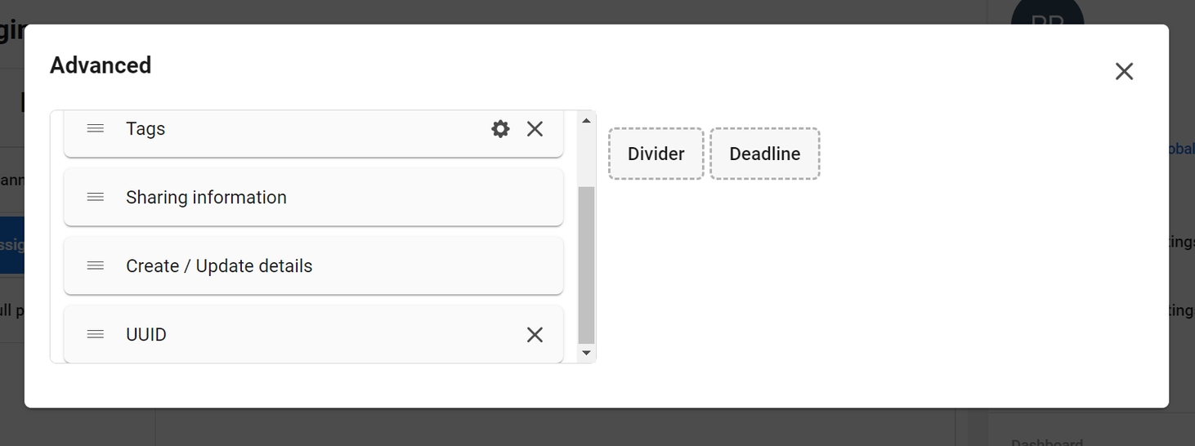This screenshot has width=1195, height=446.
Task: Click the Sharing information drag handle
Action: [96, 198]
